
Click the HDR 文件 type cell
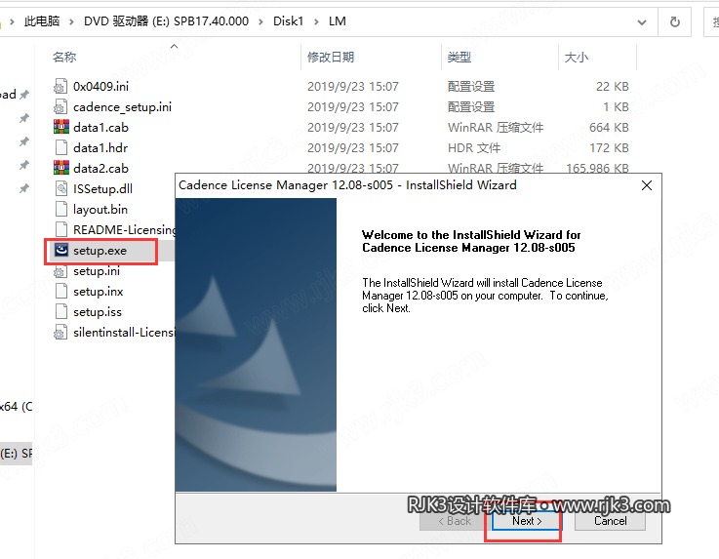tap(474, 147)
